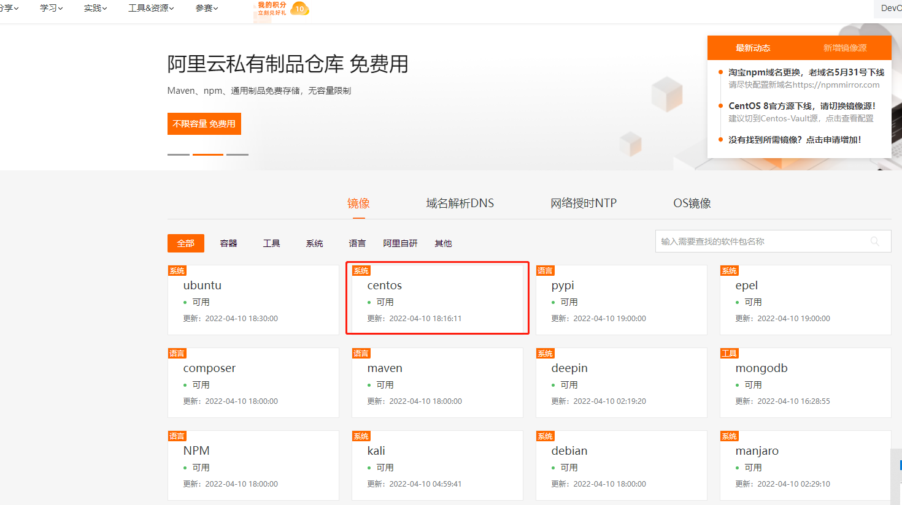Click the 不限容量 免费用 button
This screenshot has width=902, height=505.
pyautogui.click(x=204, y=124)
